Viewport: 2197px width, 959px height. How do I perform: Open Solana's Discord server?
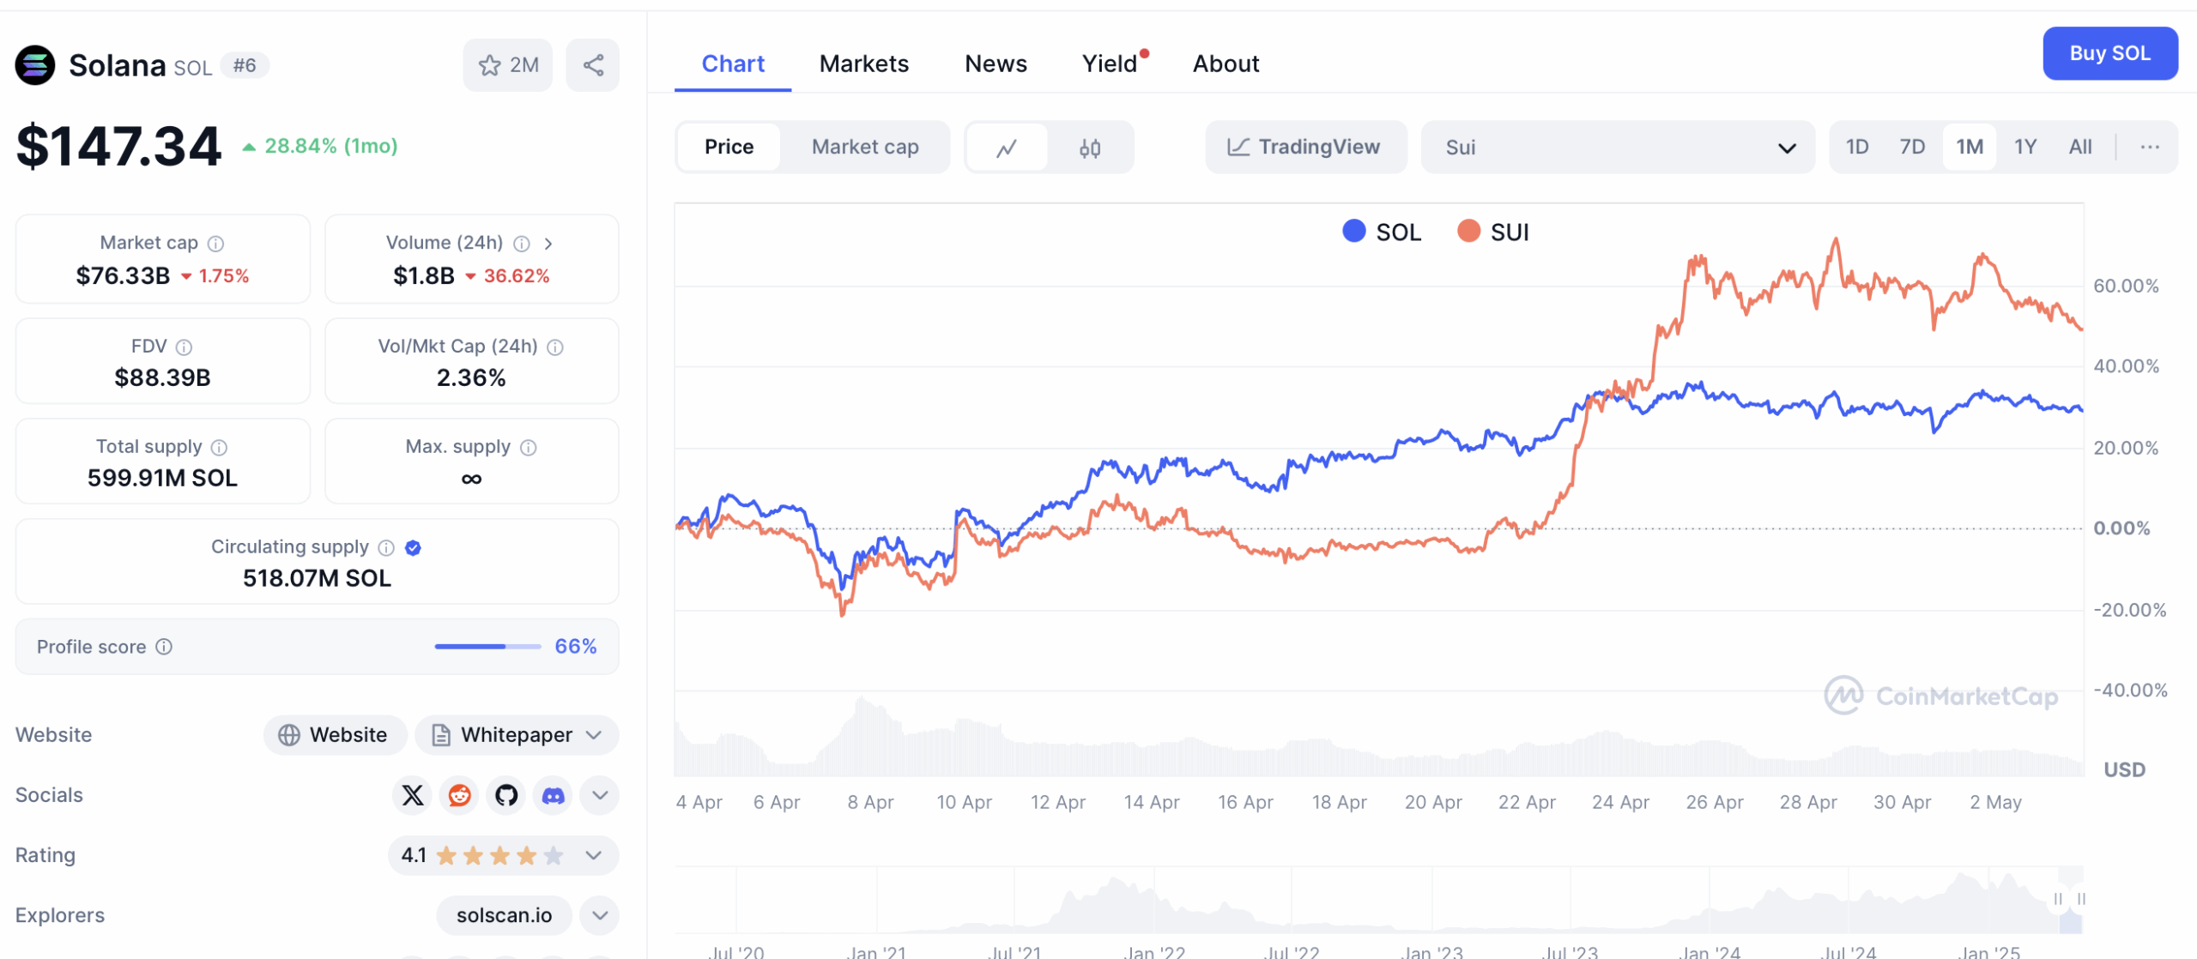(554, 795)
